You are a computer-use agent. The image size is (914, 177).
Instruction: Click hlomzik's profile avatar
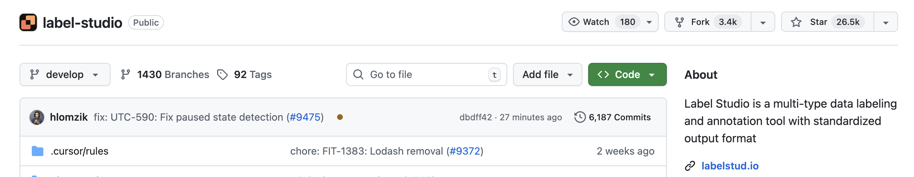click(37, 117)
